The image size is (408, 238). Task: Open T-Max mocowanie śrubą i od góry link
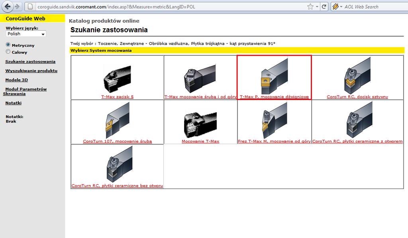coord(200,97)
